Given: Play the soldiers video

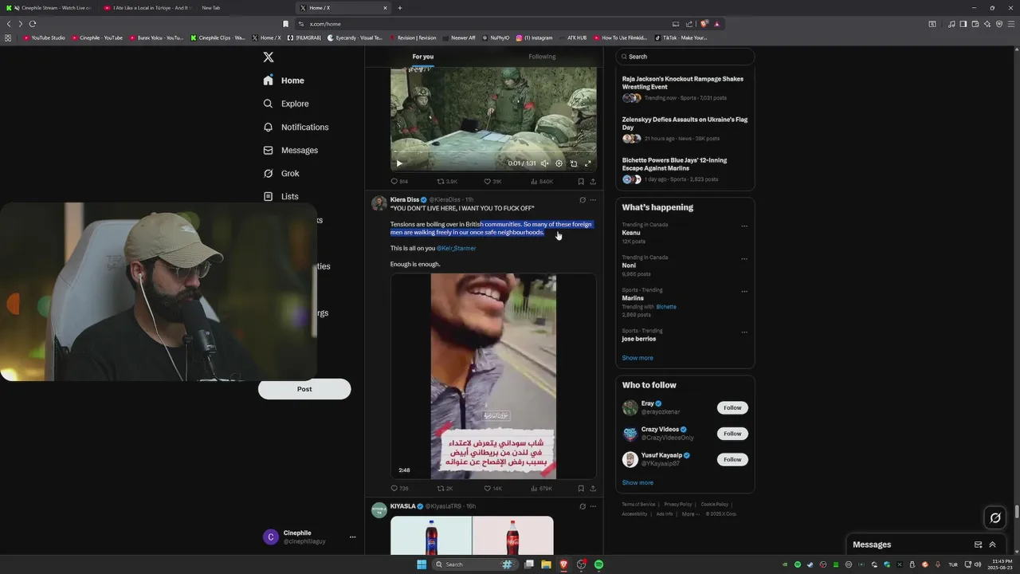Looking at the screenshot, I should [399, 163].
